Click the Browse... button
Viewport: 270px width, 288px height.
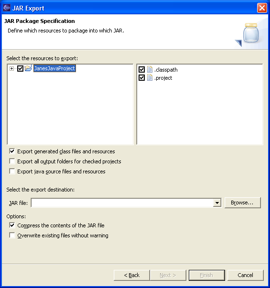(x=242, y=203)
